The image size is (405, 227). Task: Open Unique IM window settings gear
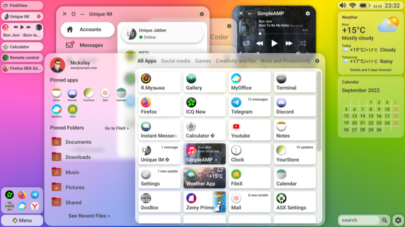coord(202,14)
